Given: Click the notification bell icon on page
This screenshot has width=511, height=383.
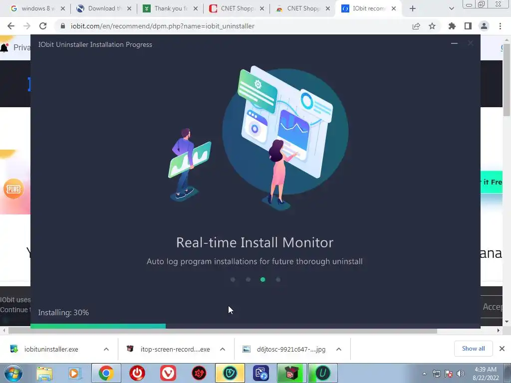Looking at the screenshot, I should [x=4, y=48].
